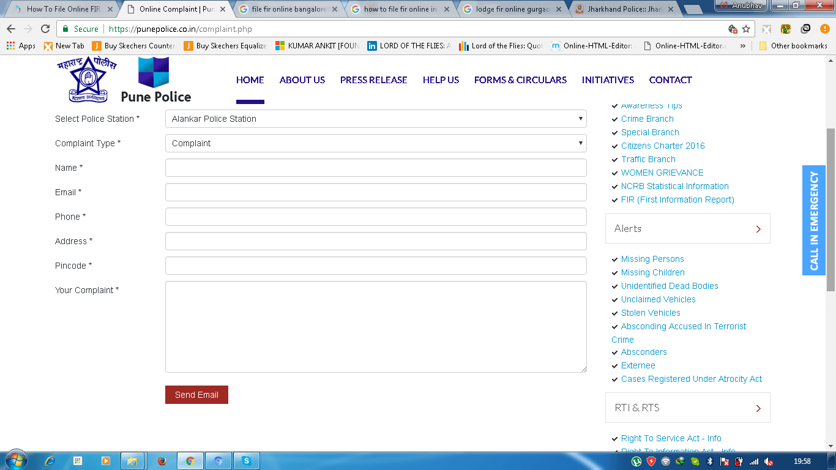
Task: Open the ABOUT US menu
Action: 302,80
